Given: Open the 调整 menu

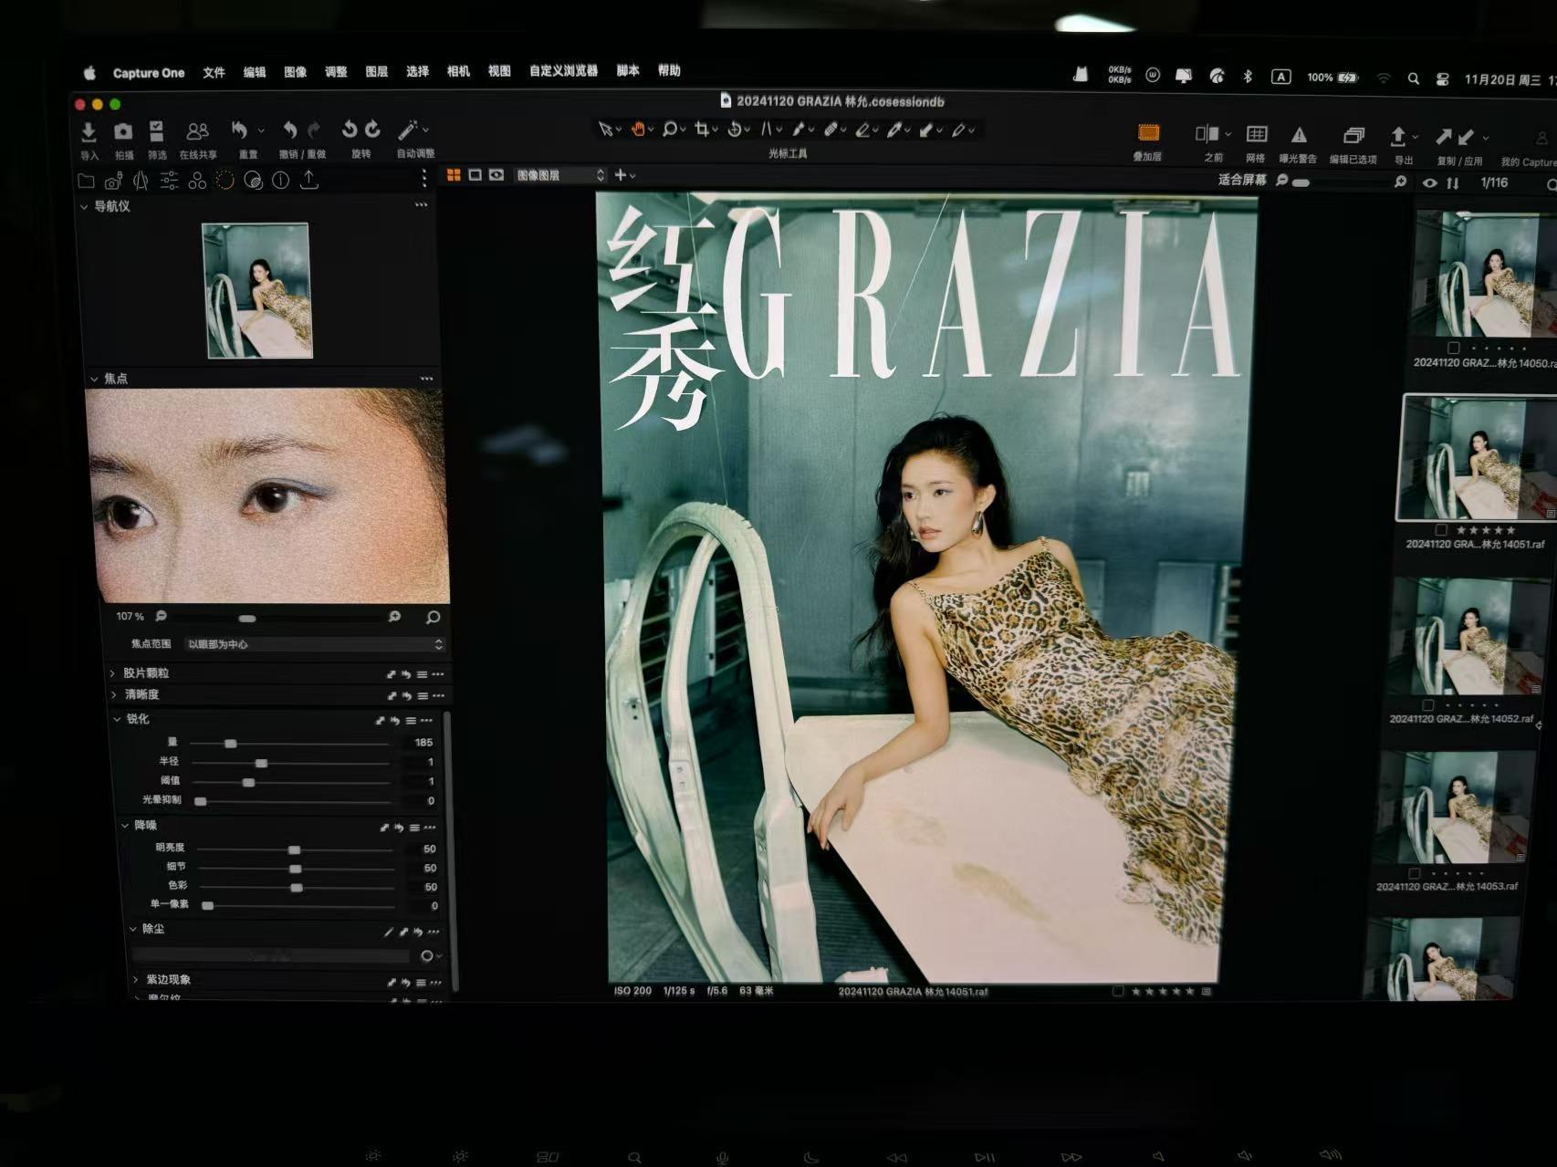Looking at the screenshot, I should [x=336, y=71].
